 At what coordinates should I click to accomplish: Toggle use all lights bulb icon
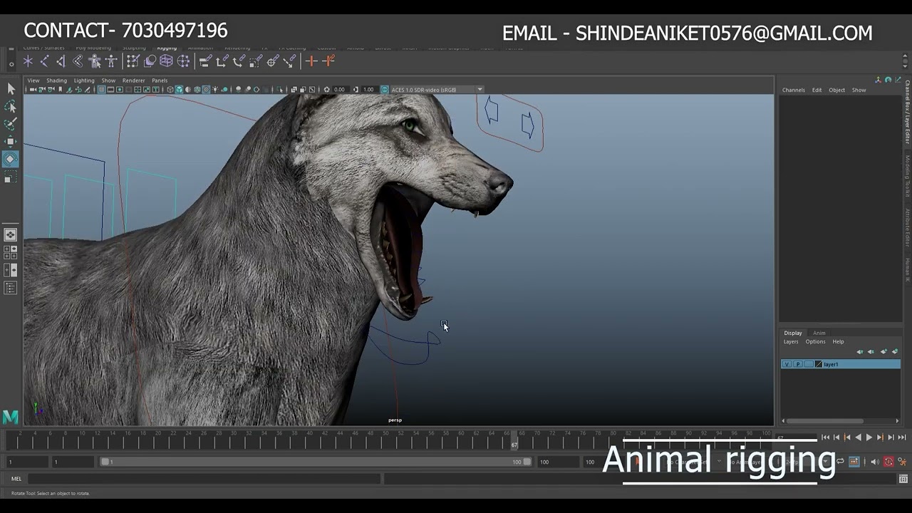pyautogui.click(x=215, y=90)
